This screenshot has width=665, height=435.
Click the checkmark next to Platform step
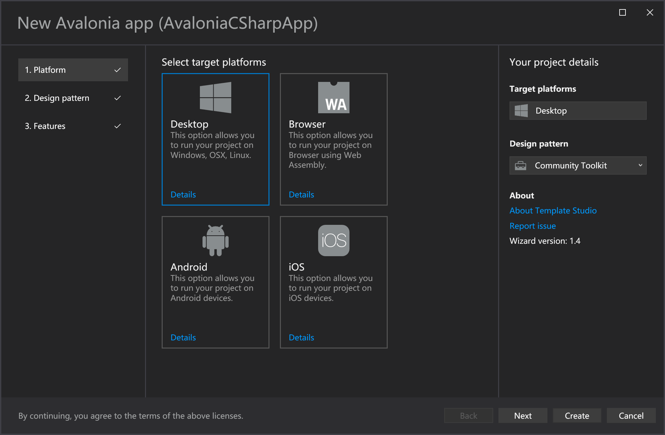[x=118, y=70]
